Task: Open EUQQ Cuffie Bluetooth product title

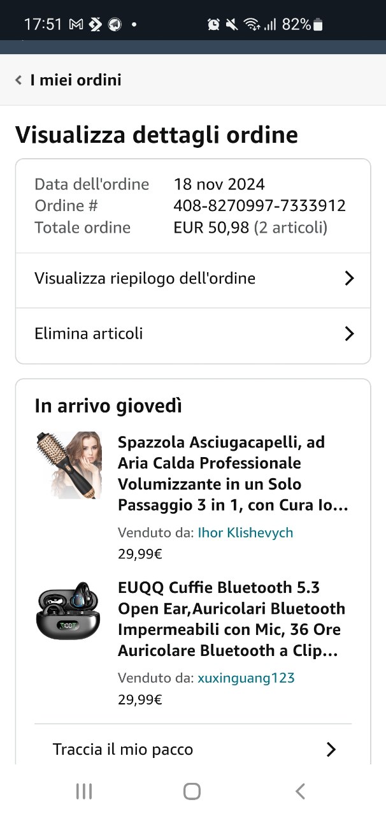Action: tap(232, 619)
